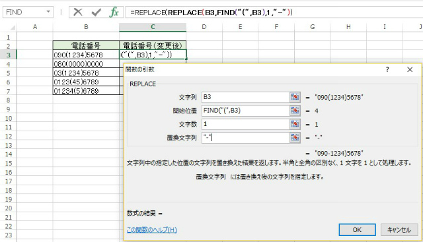Select column E header
The height and width of the screenshot is (242, 423).
[240, 27]
